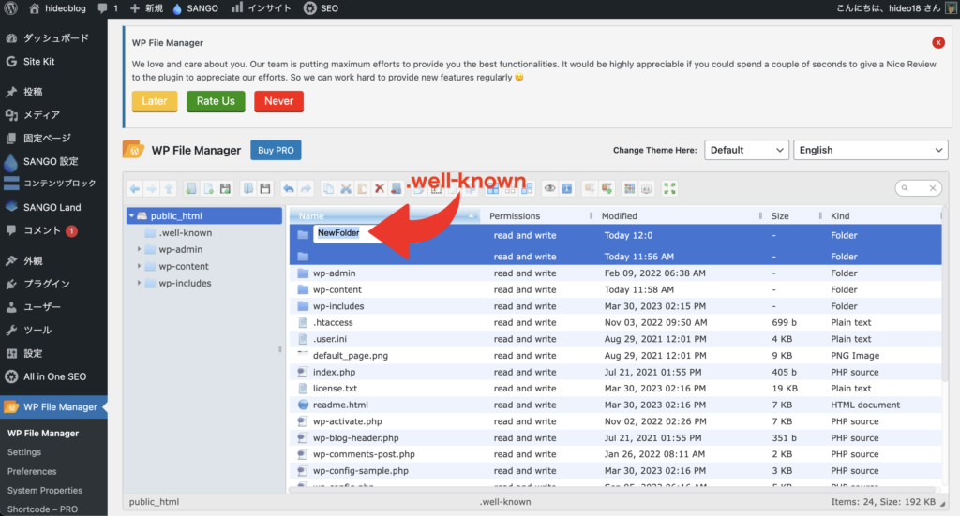The image size is (960, 516).
Task: Click the Delete (red X) toolbar icon
Action: point(380,188)
